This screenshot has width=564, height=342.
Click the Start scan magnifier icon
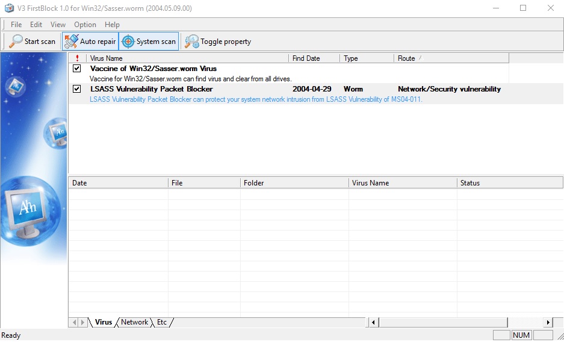coord(16,42)
